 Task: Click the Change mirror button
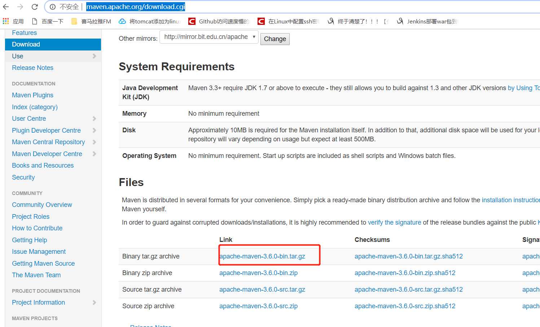point(275,39)
